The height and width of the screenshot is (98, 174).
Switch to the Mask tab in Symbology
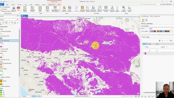148,37
